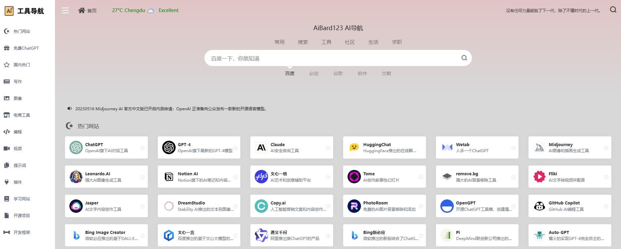Click the Pi logo icon
Viewport: 621px width, 249px height.
pyautogui.click(x=447, y=235)
